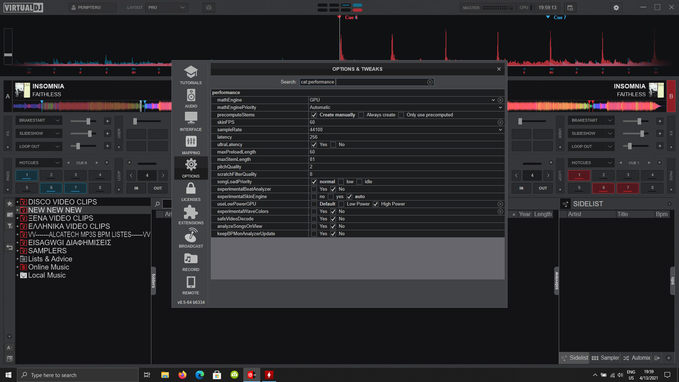Open the Broadcast section

191,238
